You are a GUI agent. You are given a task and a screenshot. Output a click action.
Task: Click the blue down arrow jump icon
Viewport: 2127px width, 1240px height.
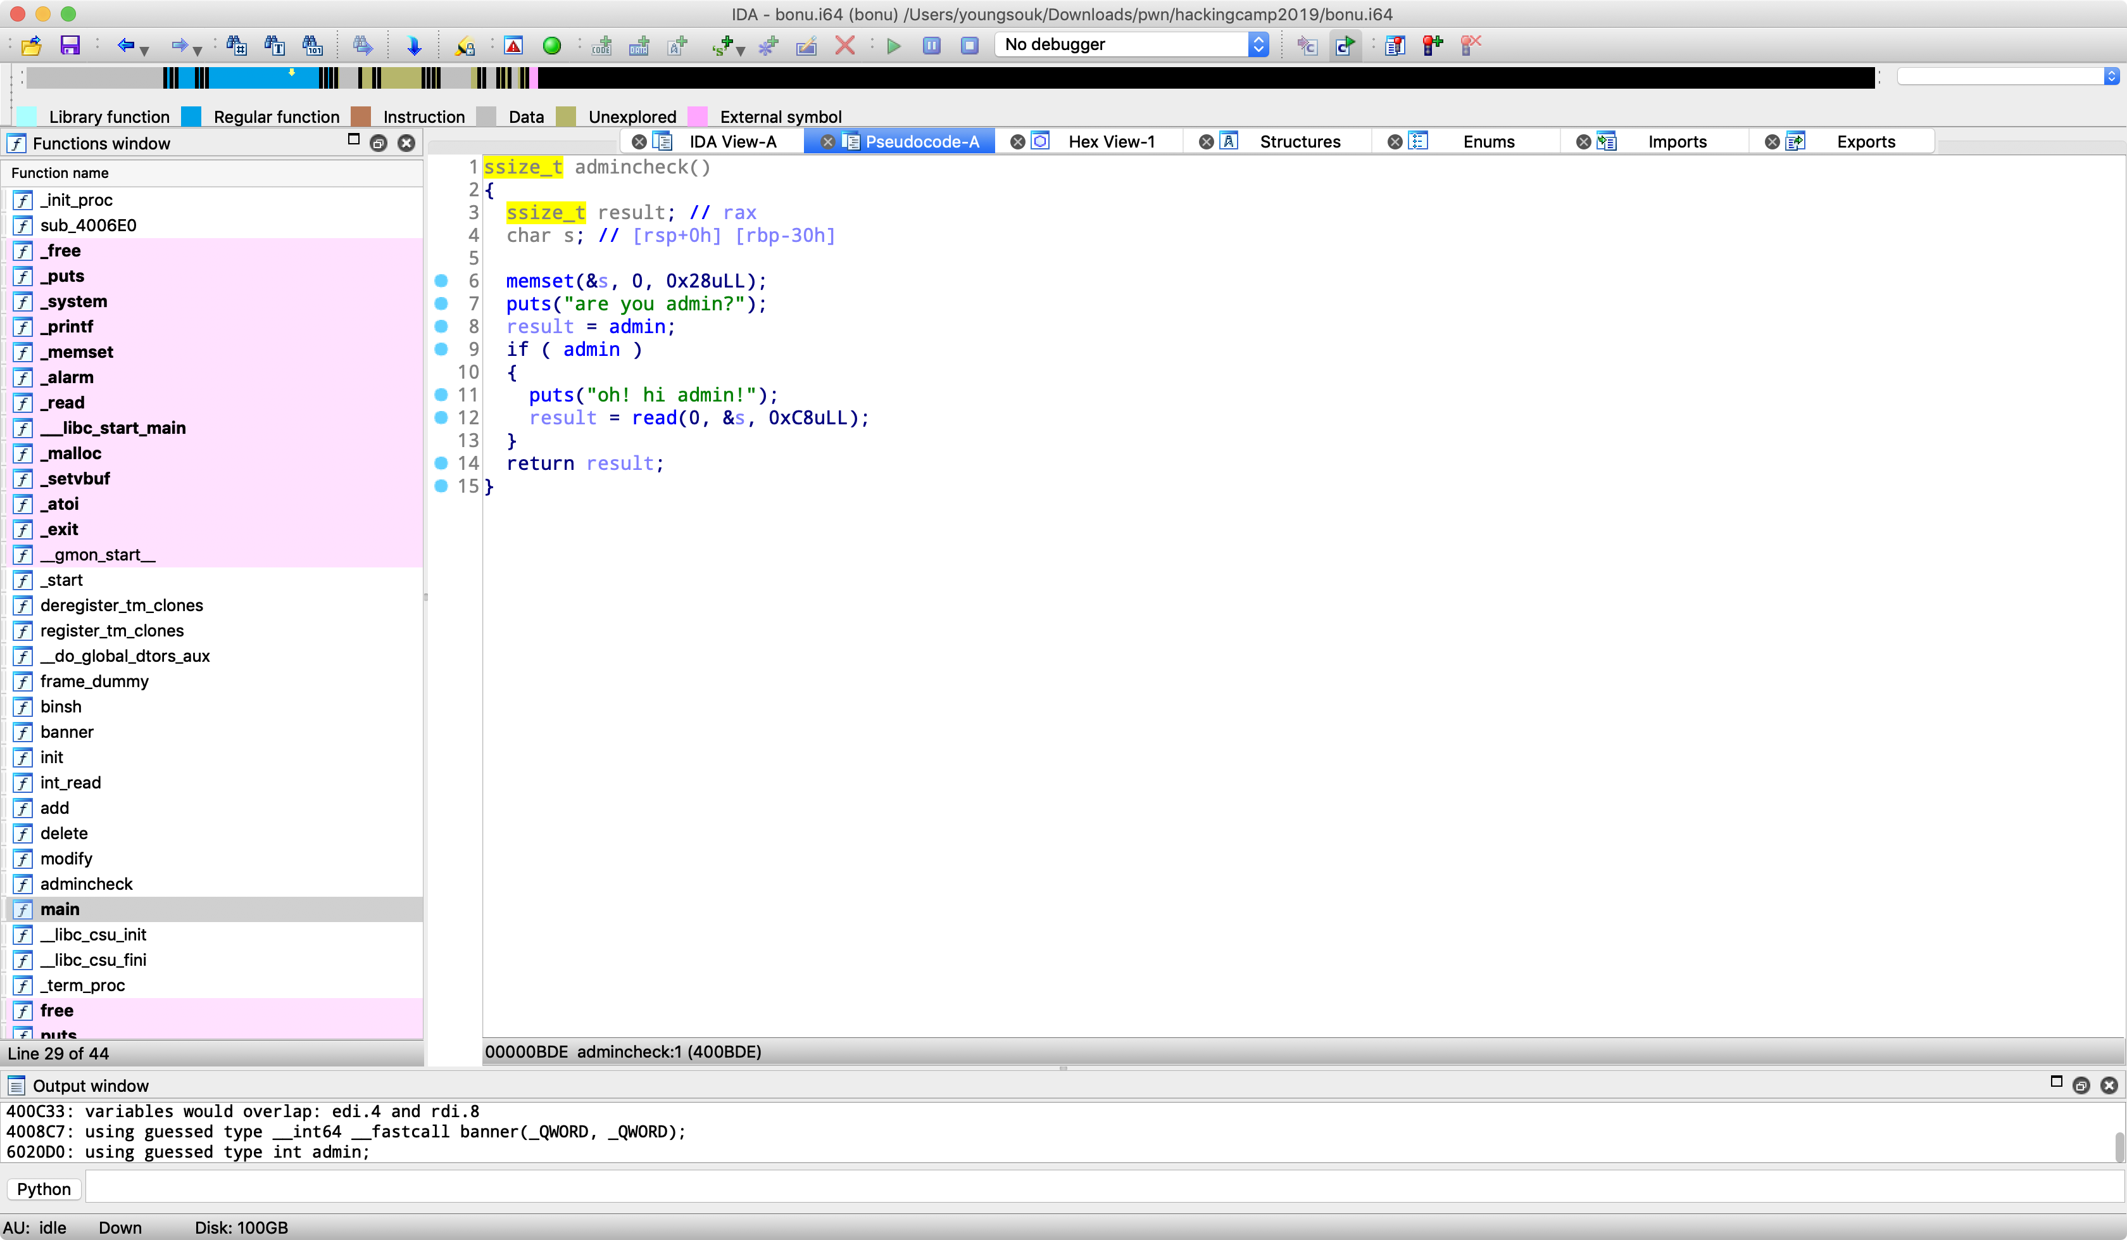(413, 46)
